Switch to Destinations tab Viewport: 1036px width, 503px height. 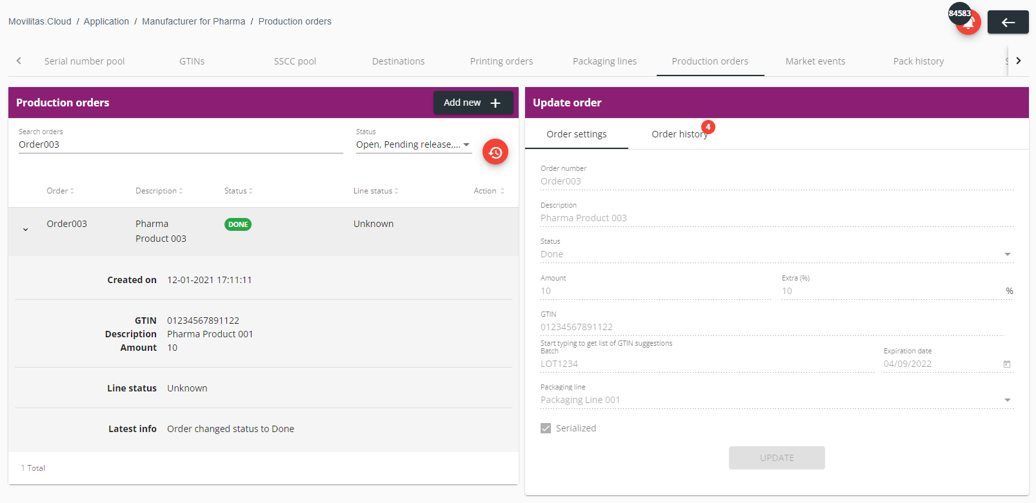398,61
